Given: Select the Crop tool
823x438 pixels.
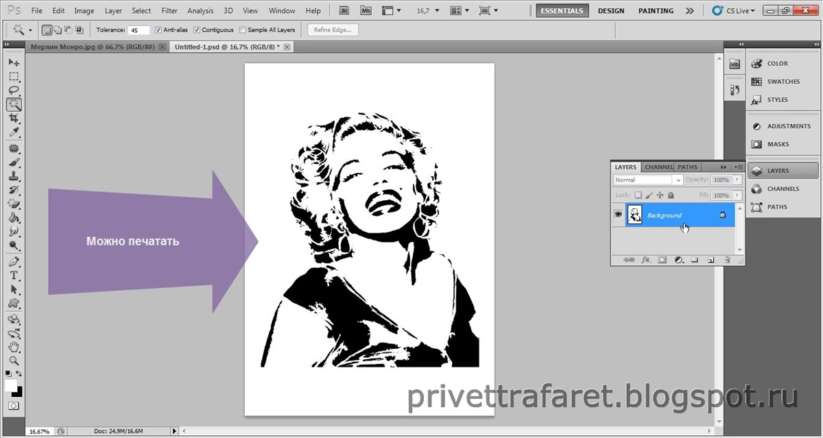Looking at the screenshot, I should click(x=14, y=118).
